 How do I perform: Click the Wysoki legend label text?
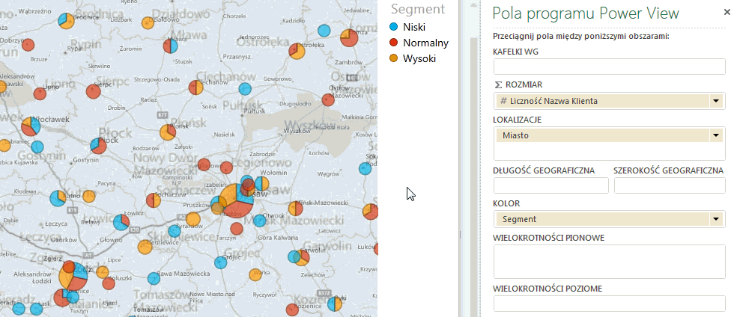419,58
